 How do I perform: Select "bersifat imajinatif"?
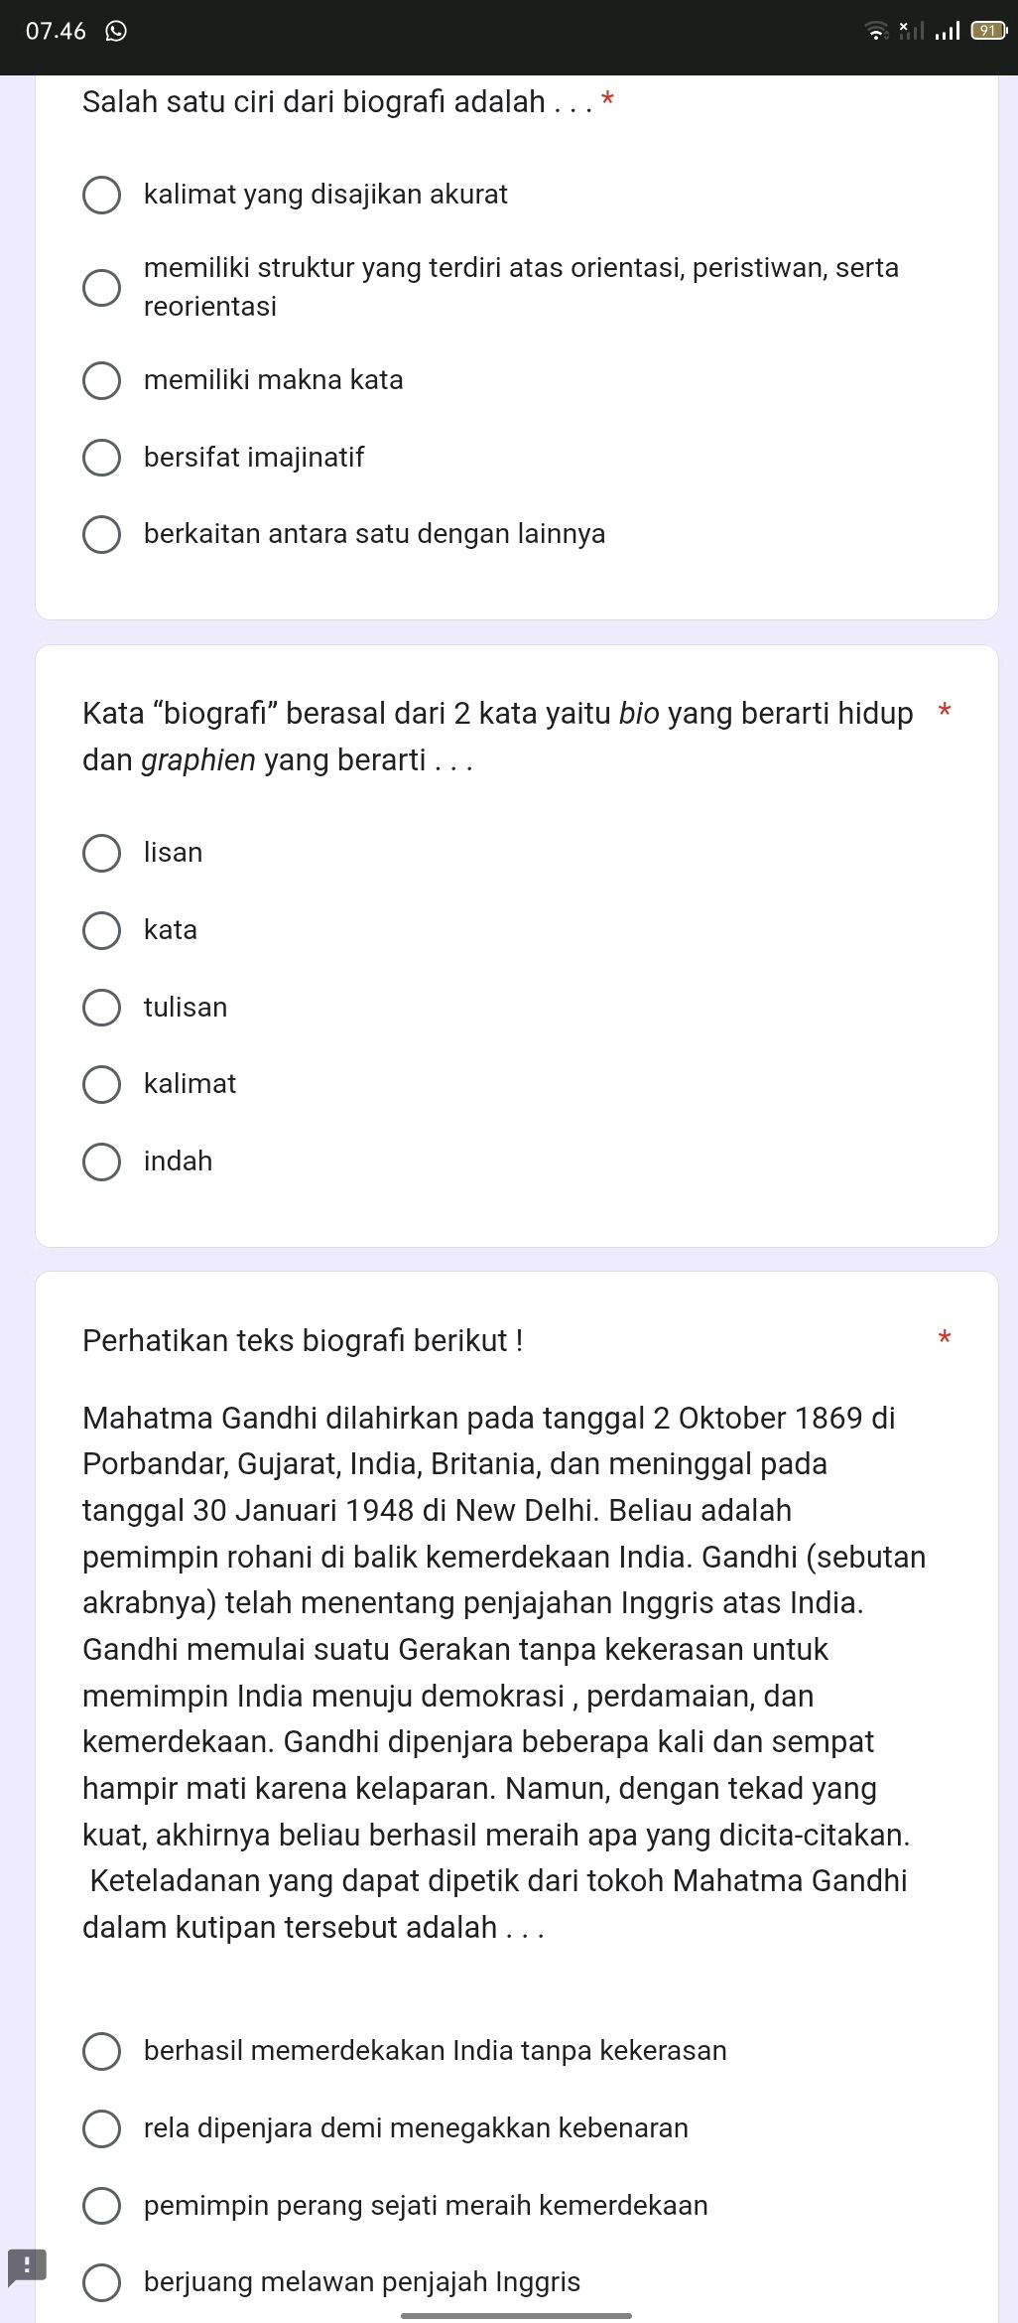pos(102,457)
